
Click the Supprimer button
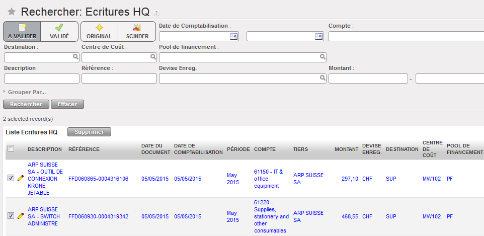[89, 132]
